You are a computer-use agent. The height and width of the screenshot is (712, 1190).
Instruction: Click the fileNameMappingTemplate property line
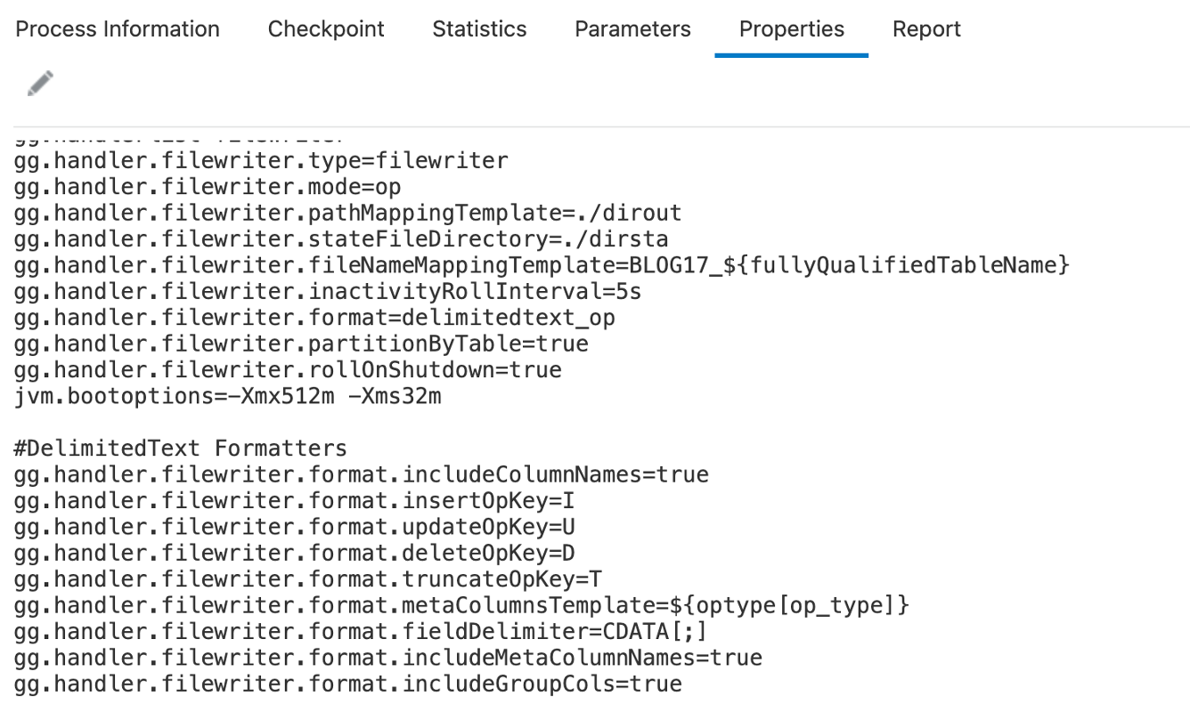click(x=542, y=265)
